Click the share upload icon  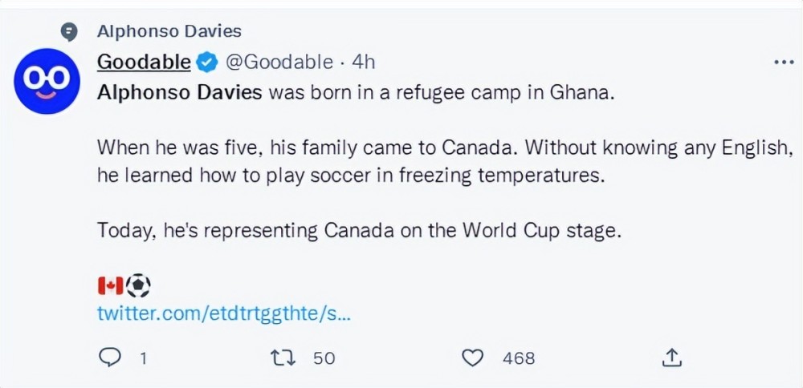[673, 358]
